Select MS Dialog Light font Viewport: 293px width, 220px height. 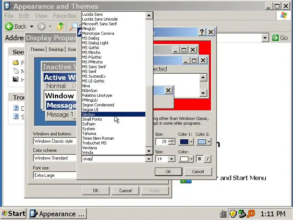[114, 43]
